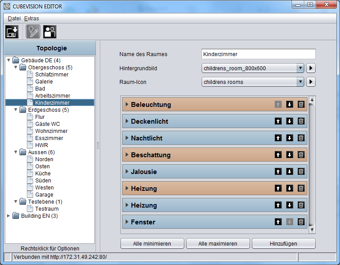The image size is (340, 265).
Task: Collapse the Obergeschoss tree node
Action: [15, 67]
